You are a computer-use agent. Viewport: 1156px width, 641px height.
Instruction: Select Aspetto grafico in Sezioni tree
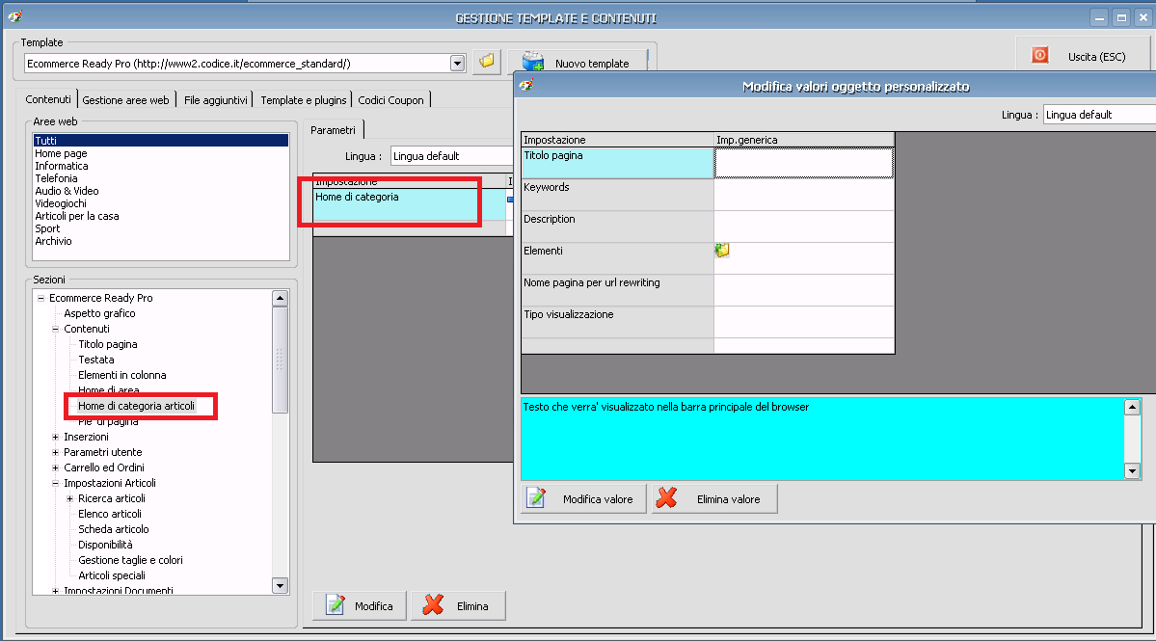point(99,313)
